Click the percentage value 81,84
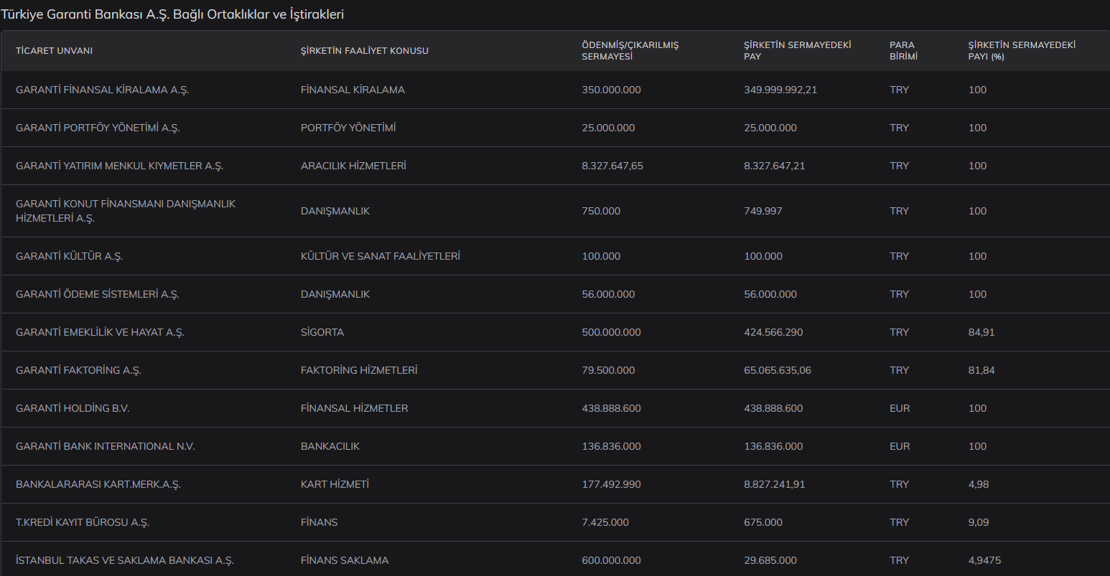Viewport: 1110px width, 576px height. pos(981,370)
